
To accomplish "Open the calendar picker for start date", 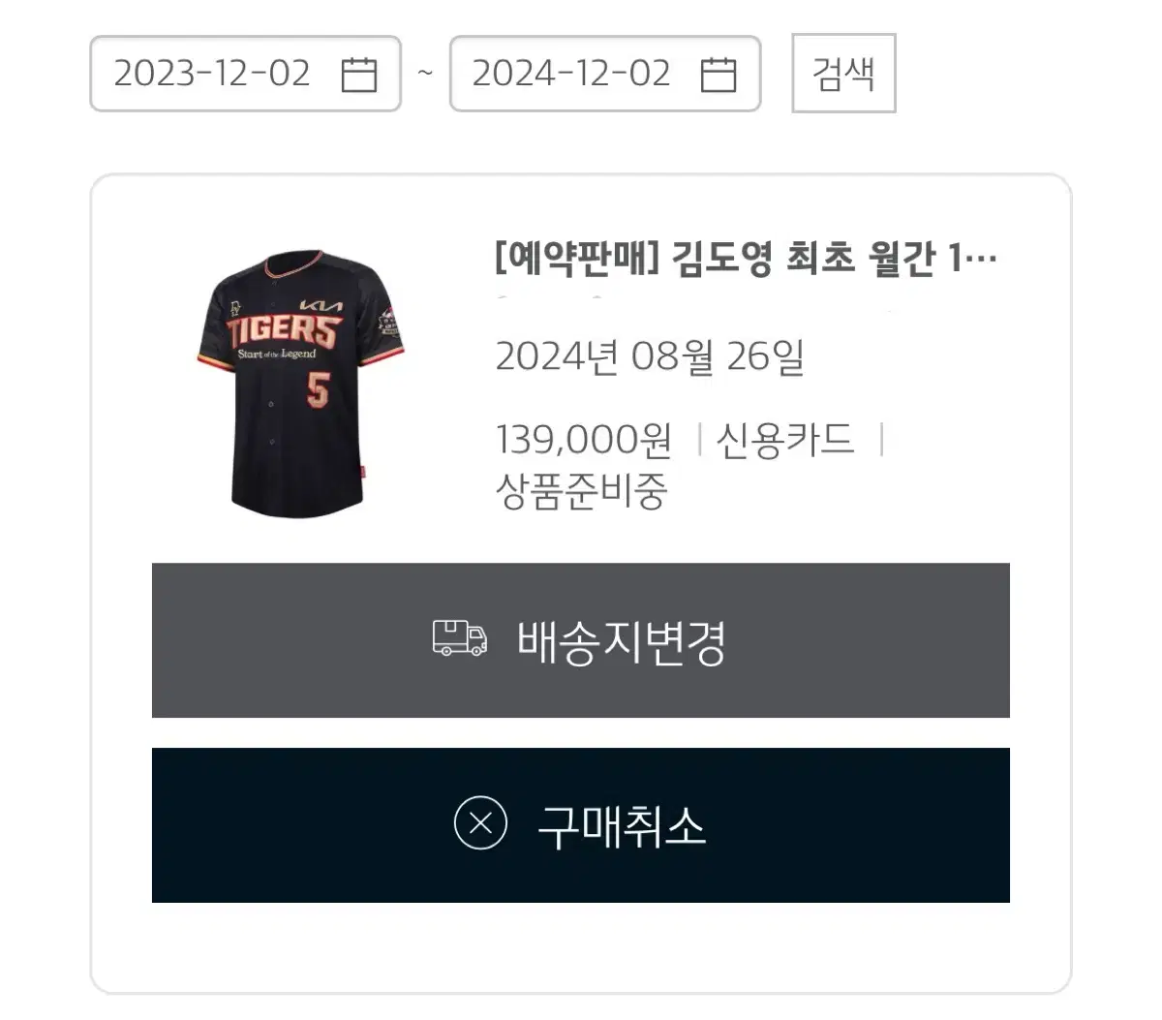I will 359,75.
